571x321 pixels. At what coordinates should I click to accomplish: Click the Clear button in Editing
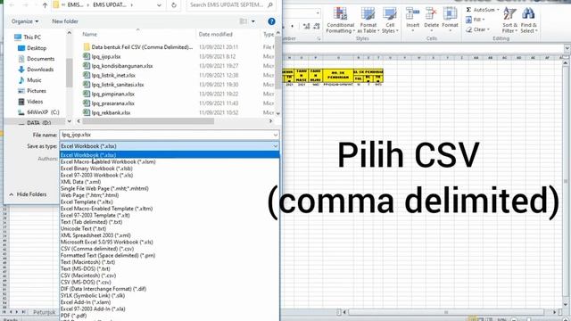coord(478,29)
